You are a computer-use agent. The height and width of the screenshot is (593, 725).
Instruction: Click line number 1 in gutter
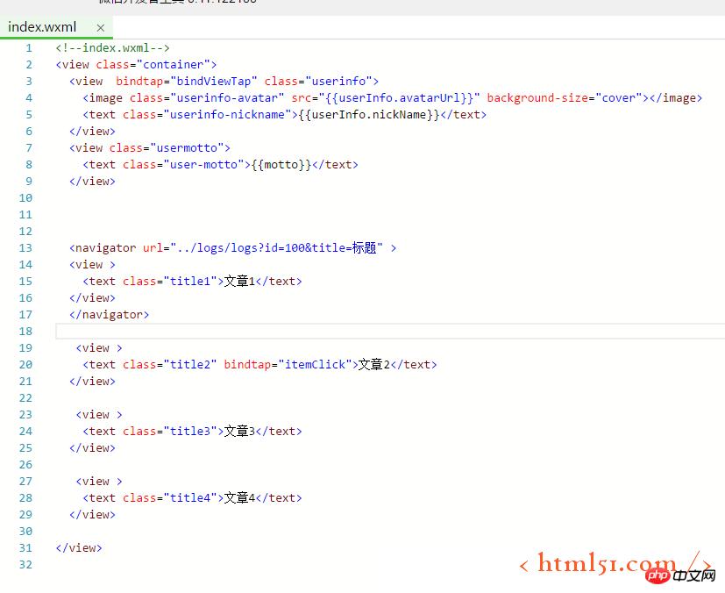pos(28,48)
